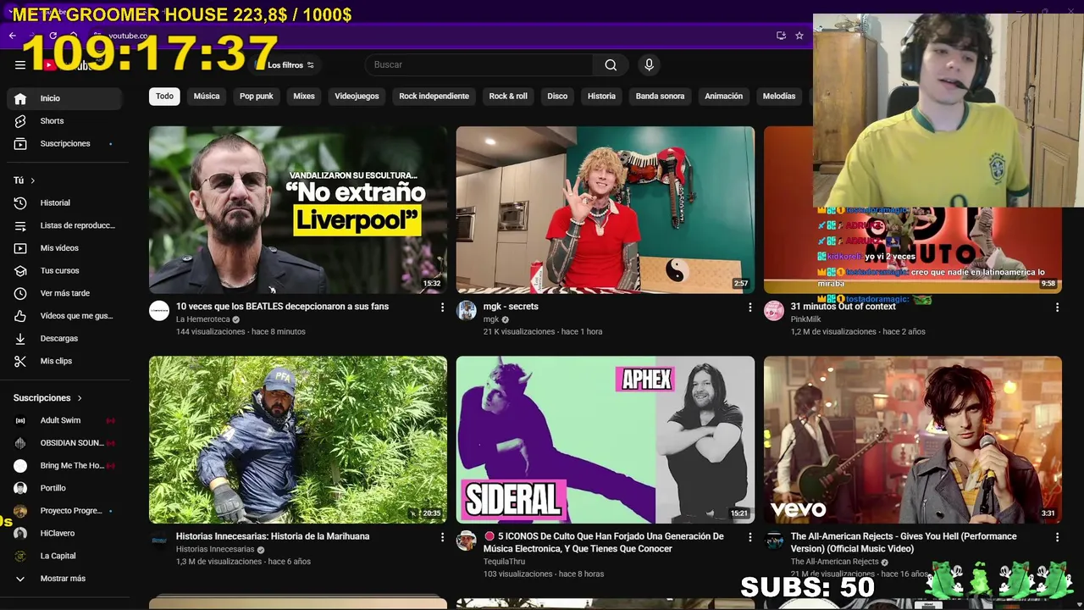
Task: Start voice search with microphone icon
Action: coord(649,64)
